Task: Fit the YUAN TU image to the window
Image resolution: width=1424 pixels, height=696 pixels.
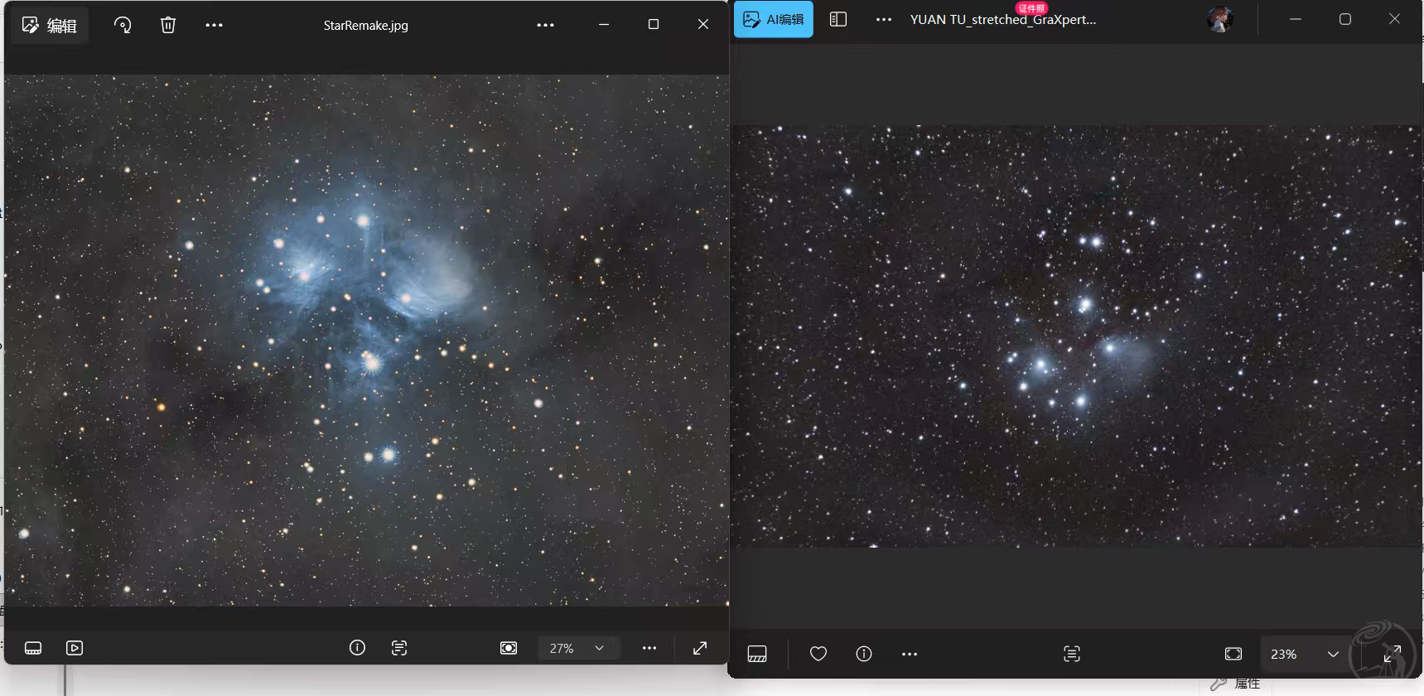Action: point(1233,654)
